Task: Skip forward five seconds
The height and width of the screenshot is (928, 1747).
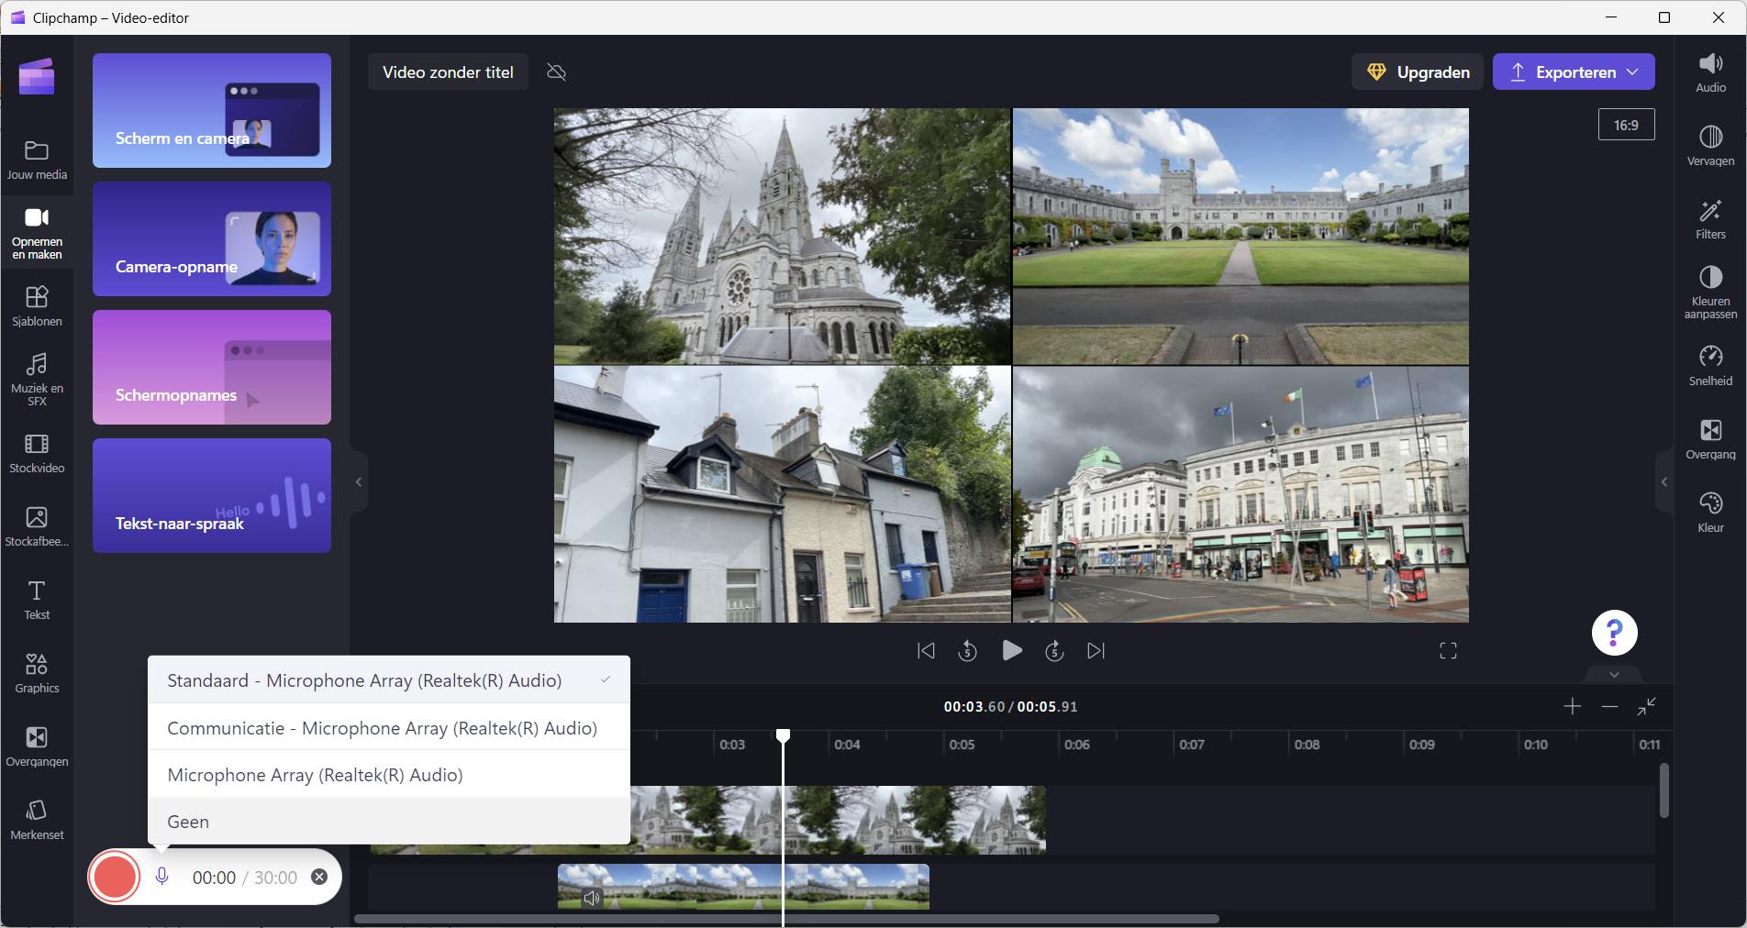Action: pyautogui.click(x=1054, y=651)
